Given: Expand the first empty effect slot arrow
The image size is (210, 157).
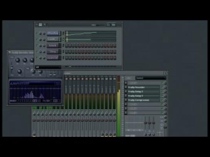Looking at the screenshot, I should point(126,83).
